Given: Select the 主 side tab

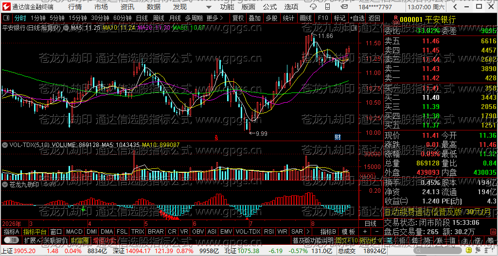Looking at the screenshot, I should [x=464, y=240].
